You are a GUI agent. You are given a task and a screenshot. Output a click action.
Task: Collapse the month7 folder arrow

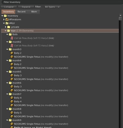pyautogui.click(x=7, y=94)
